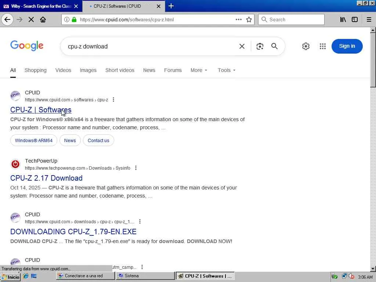Image resolution: width=376 pixels, height=282 pixels.
Task: Click the Google logo
Action: (27, 46)
